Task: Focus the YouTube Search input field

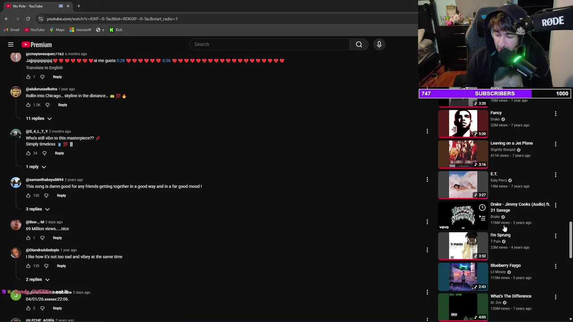Action: (269, 44)
